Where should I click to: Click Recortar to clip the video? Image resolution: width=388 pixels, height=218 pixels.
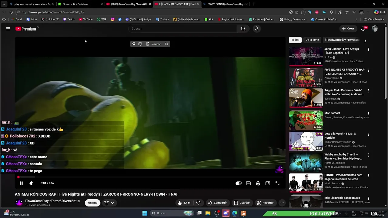[265, 203]
